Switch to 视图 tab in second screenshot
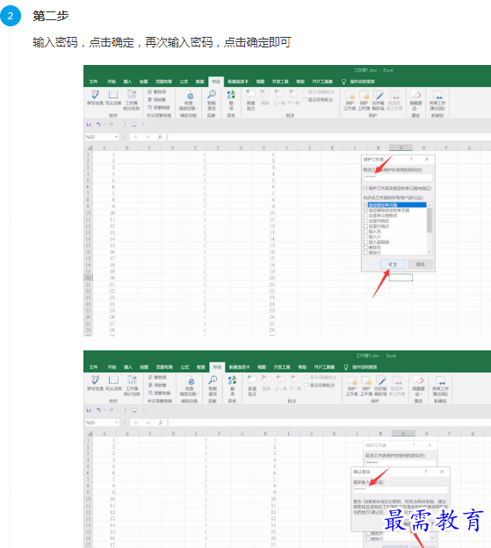Viewport: 491px width, 548px height. 262,367
